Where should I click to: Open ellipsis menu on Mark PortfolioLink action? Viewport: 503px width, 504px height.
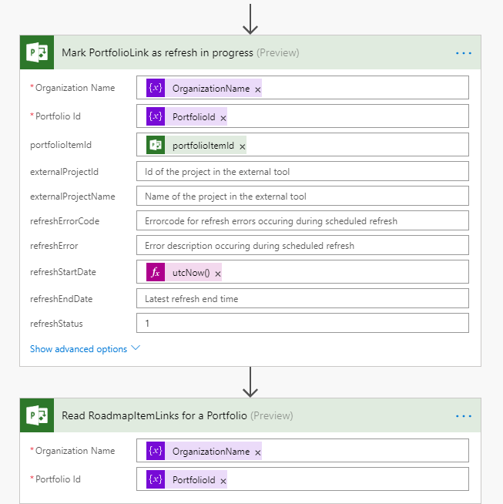coord(463,53)
